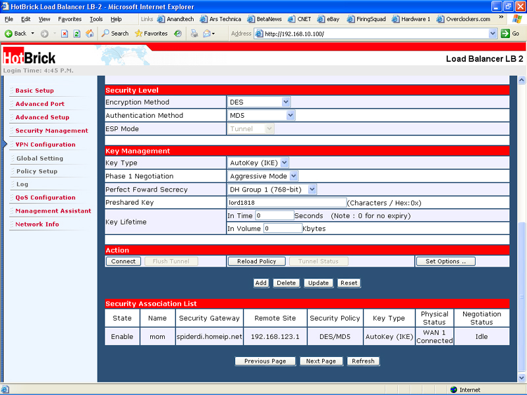Open QoS Configuration in the sidebar

click(x=45, y=197)
